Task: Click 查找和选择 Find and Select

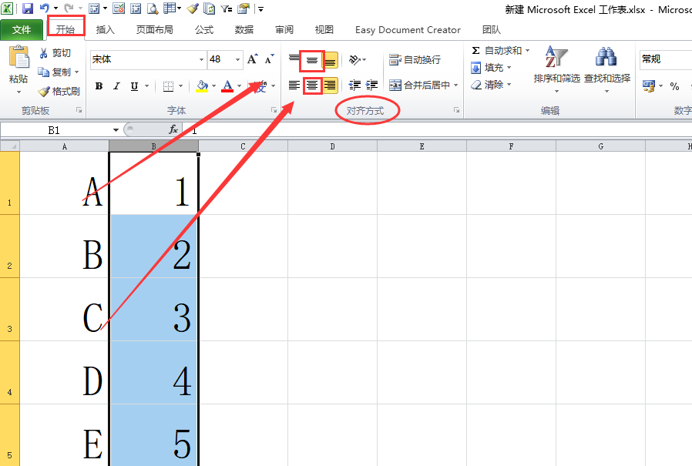Action: pos(607,70)
